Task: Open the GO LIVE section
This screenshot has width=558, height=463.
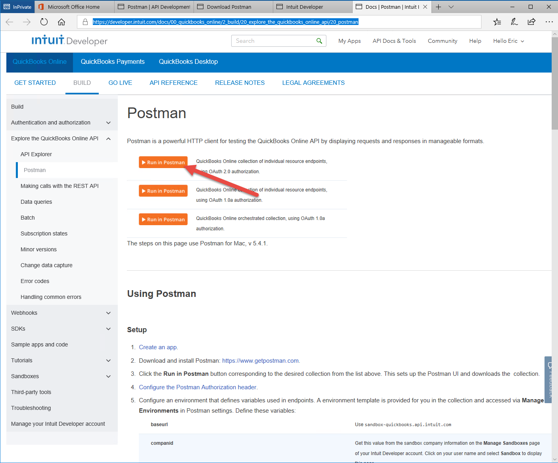Action: coord(120,83)
